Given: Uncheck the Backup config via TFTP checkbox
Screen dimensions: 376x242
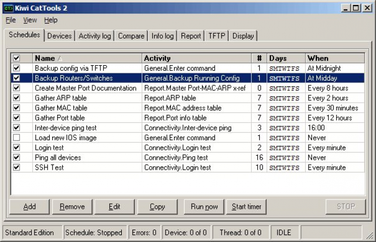Looking at the screenshot, I should click(17, 68).
